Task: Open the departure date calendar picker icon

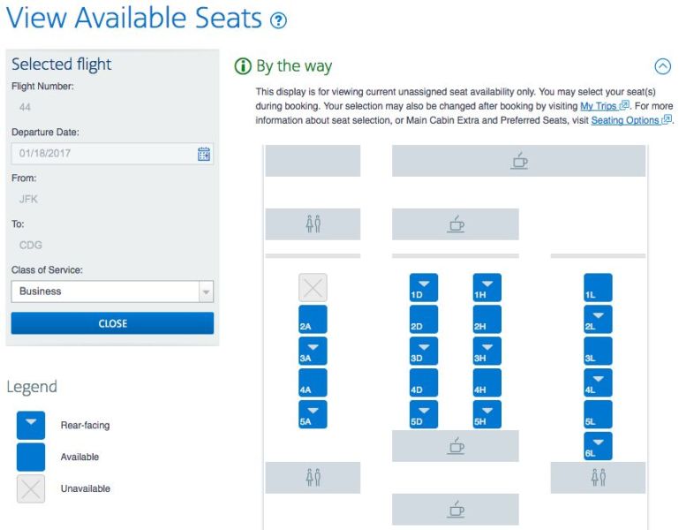Action: click(204, 154)
